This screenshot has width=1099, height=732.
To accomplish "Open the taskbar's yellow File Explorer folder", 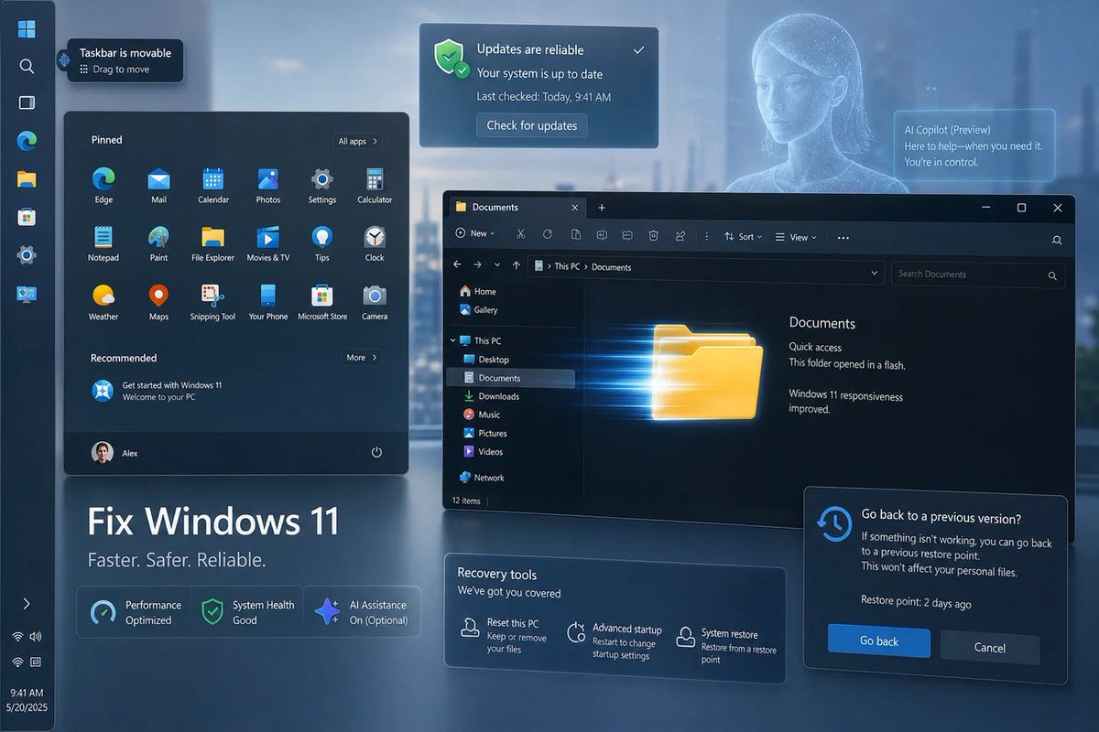I will click(27, 178).
